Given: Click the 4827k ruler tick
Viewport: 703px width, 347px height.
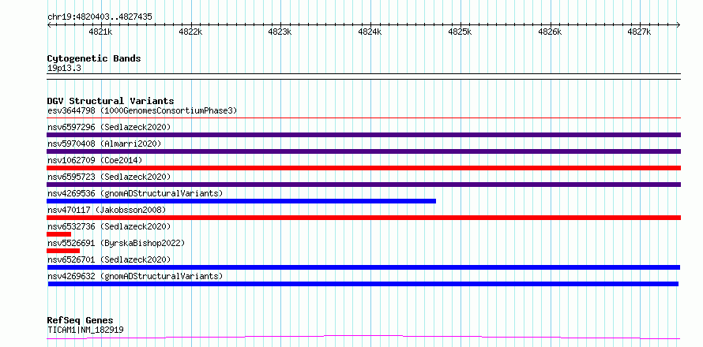Looking at the screenshot, I should (x=640, y=32).
